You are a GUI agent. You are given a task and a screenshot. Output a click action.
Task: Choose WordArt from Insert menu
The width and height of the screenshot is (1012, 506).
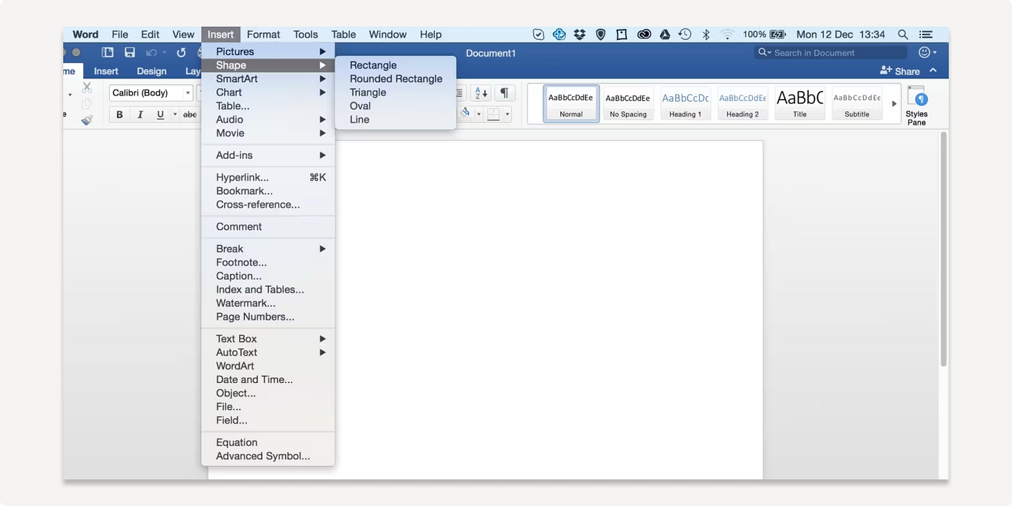[268, 366]
